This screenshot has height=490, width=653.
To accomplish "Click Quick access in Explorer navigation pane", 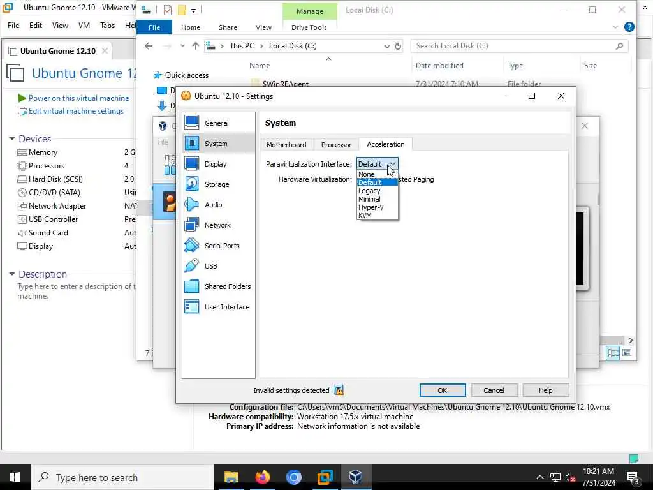I will [x=187, y=75].
